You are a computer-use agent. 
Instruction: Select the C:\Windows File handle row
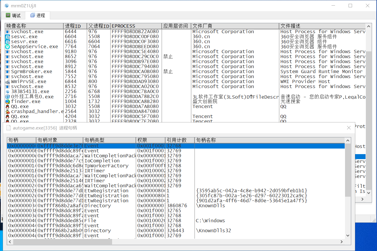point(176,221)
